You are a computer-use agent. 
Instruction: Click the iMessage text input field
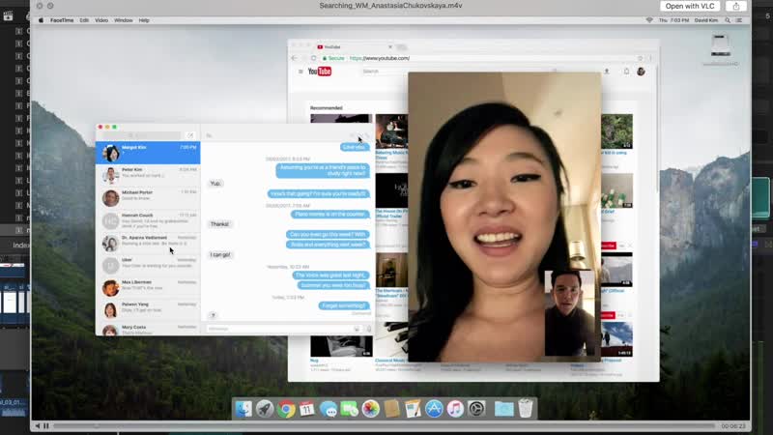click(x=283, y=329)
